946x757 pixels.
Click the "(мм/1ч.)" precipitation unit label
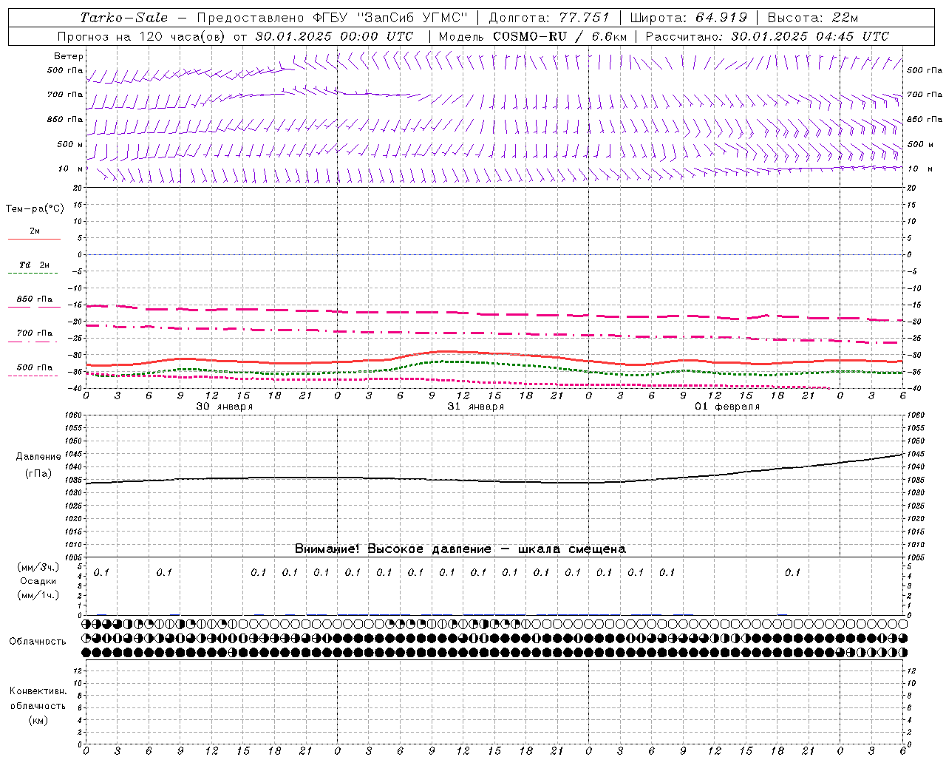point(38,595)
